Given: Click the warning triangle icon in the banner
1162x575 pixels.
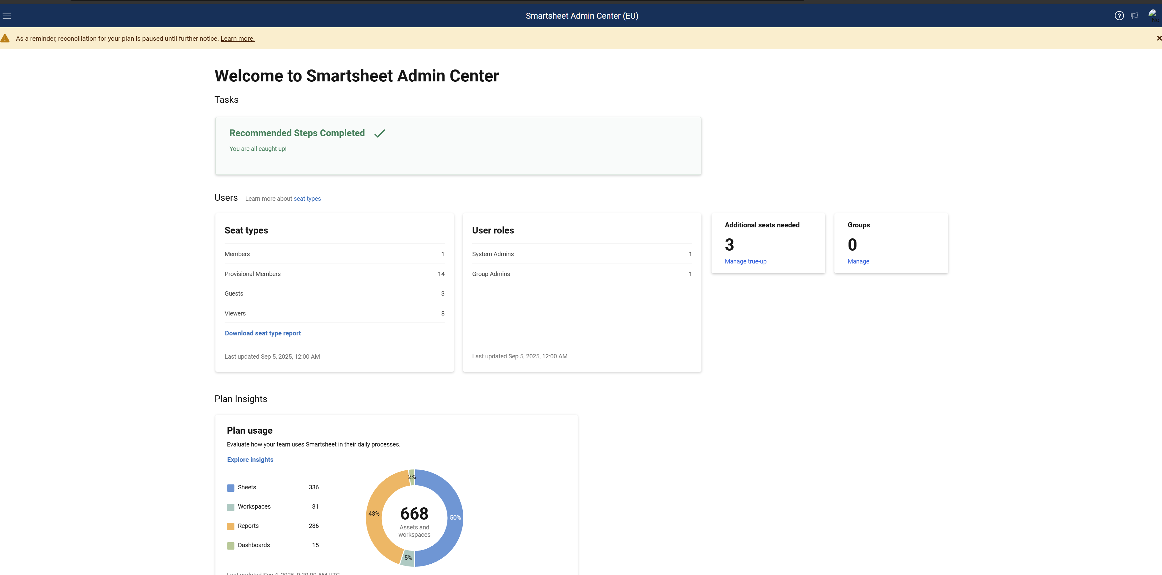Looking at the screenshot, I should 5,38.
